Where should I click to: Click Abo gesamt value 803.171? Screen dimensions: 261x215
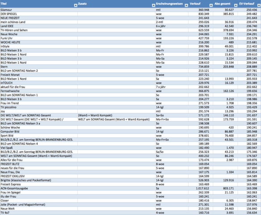[228, 189]
